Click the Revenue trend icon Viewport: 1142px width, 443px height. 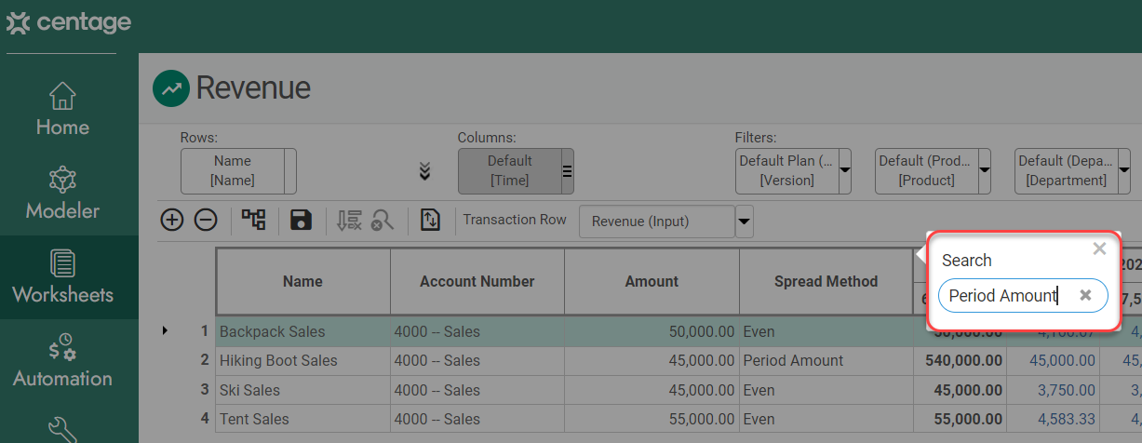coord(170,88)
